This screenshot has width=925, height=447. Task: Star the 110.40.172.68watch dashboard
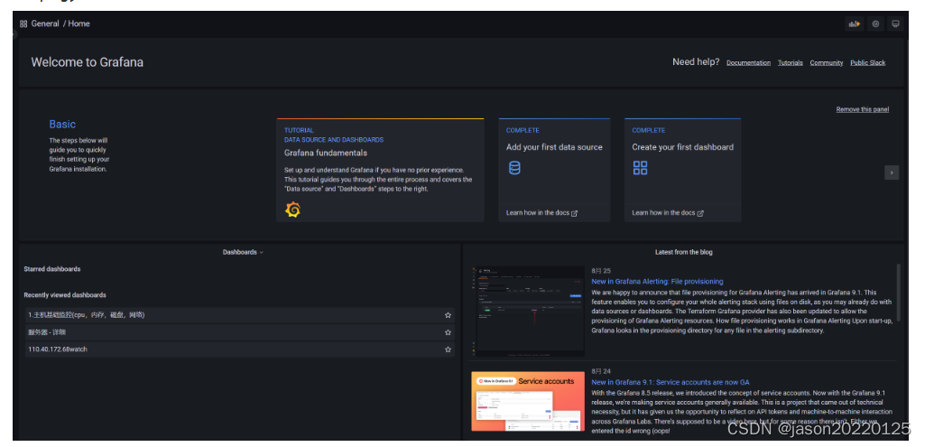[448, 349]
